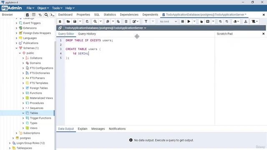Viewport: 267px width, 150px height.
Task: Collapse the Schemas (1) node
Action: [17, 48]
